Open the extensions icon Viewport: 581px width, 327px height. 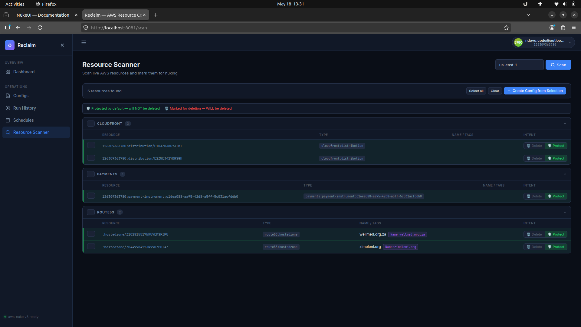[x=563, y=28]
